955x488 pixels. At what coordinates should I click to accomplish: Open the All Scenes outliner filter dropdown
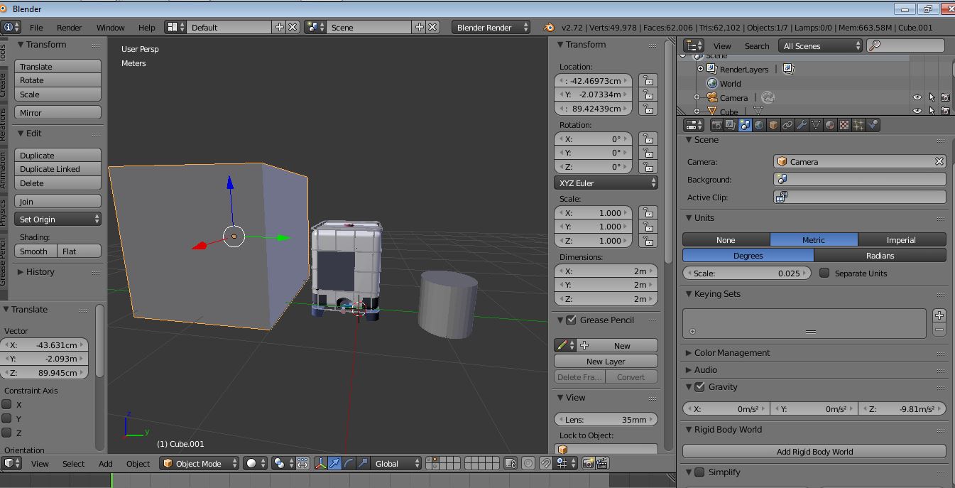click(x=820, y=45)
